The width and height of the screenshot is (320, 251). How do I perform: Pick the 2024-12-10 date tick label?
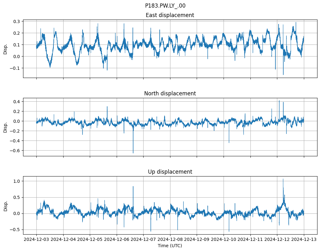pos(224,240)
